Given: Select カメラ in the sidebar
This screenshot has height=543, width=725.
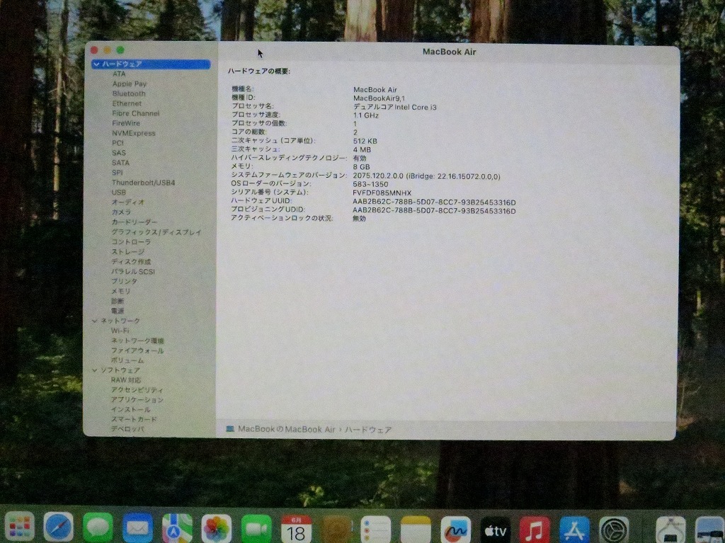Looking at the screenshot, I should point(121,212).
